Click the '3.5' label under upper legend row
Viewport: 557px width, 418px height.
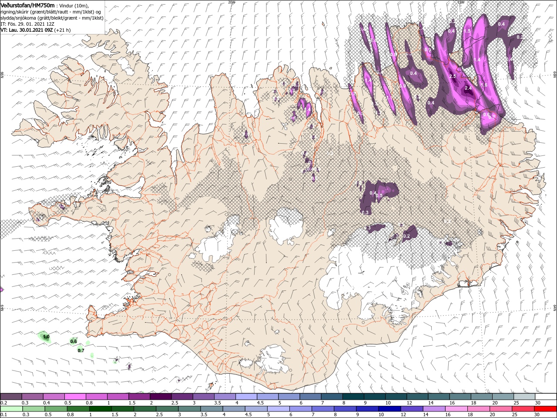click(218, 403)
